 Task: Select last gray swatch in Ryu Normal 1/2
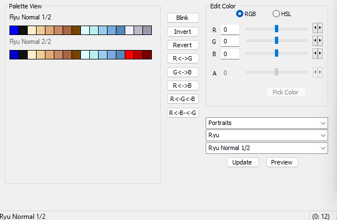[147, 30]
